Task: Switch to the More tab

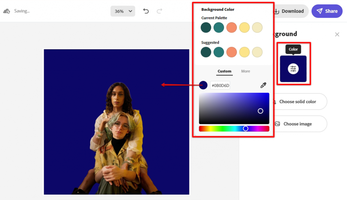Action: click(x=245, y=71)
